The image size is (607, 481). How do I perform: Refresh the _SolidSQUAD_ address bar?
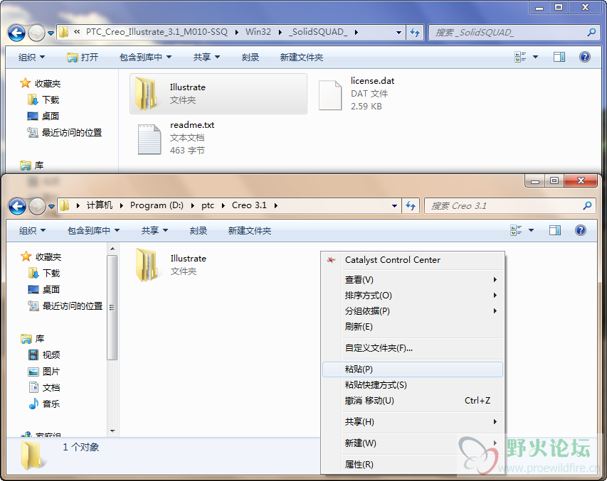(x=415, y=33)
